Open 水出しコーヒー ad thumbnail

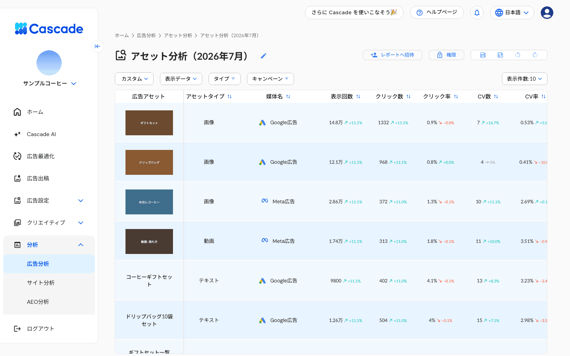(x=149, y=202)
